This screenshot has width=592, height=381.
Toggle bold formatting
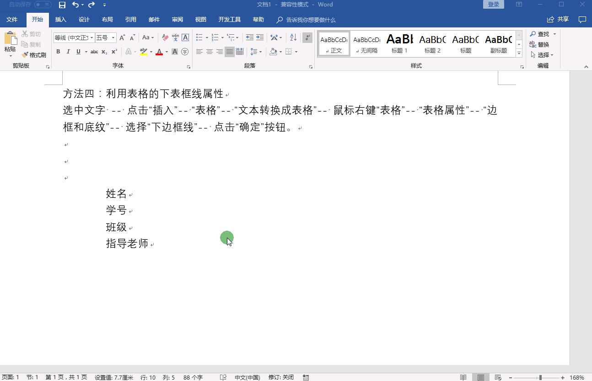click(x=58, y=52)
